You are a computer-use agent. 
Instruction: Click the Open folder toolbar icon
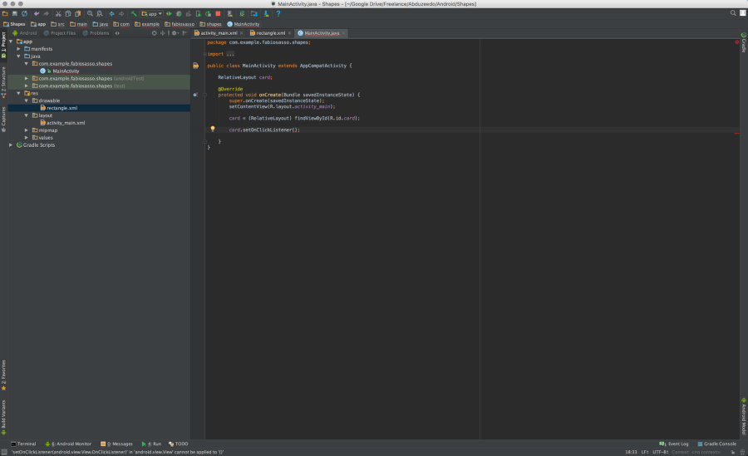[x=5, y=14]
